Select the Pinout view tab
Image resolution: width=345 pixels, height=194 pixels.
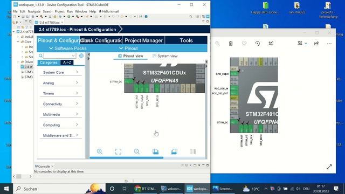pyautogui.click(x=130, y=56)
